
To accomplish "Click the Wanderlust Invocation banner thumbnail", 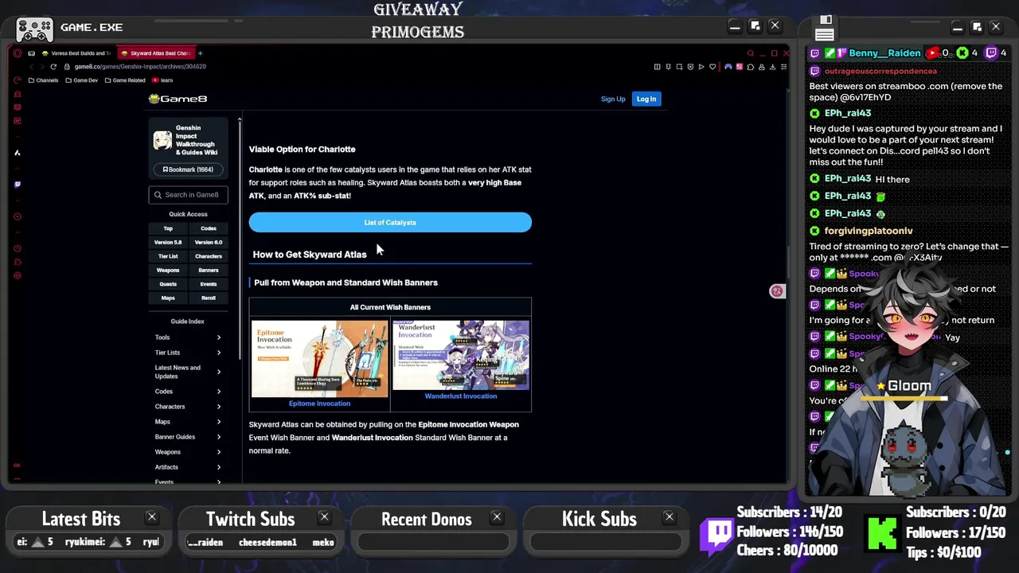I will (461, 355).
